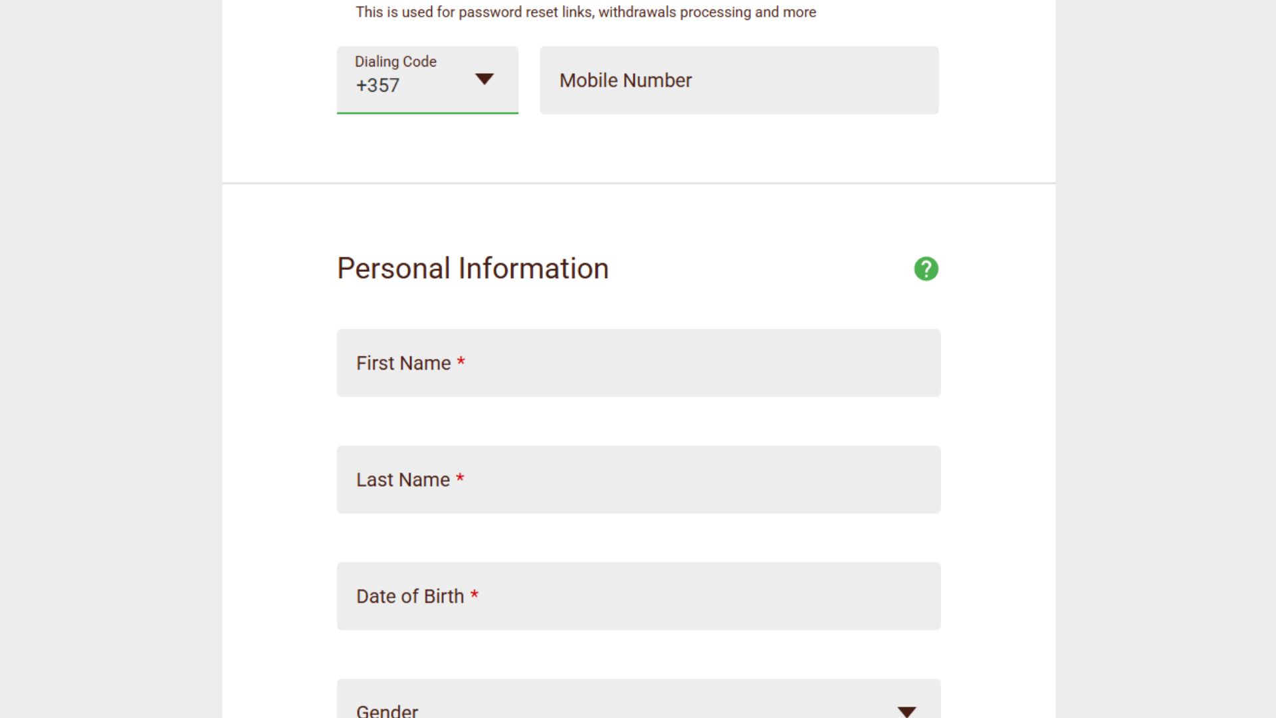Focus the Mobile Number input field
The image size is (1276, 718).
(739, 80)
